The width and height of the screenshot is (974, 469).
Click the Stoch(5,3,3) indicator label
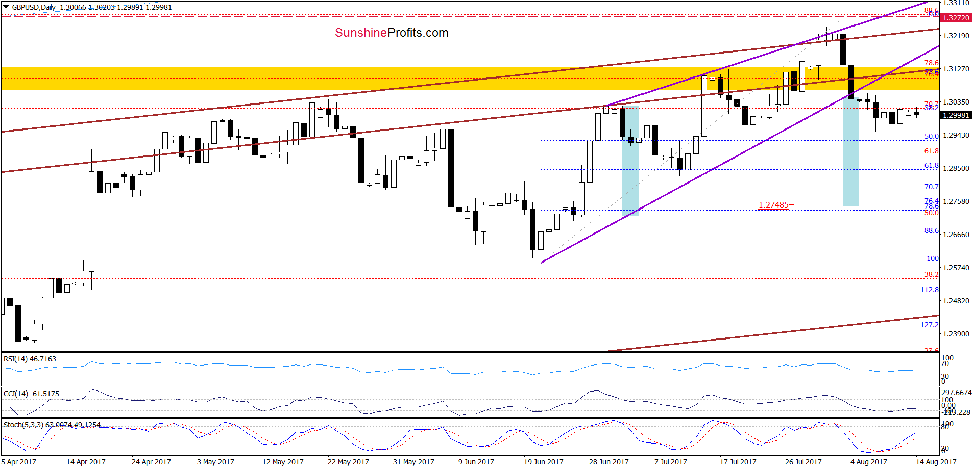click(x=52, y=425)
